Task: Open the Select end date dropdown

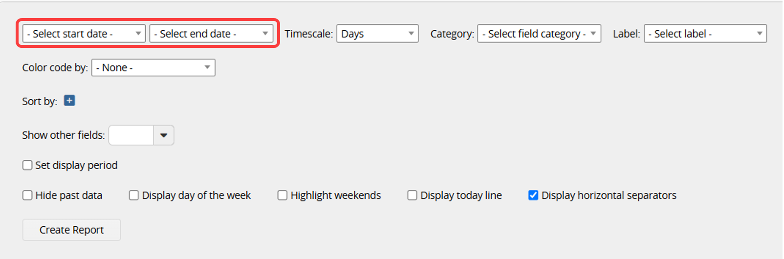Action: (x=211, y=34)
